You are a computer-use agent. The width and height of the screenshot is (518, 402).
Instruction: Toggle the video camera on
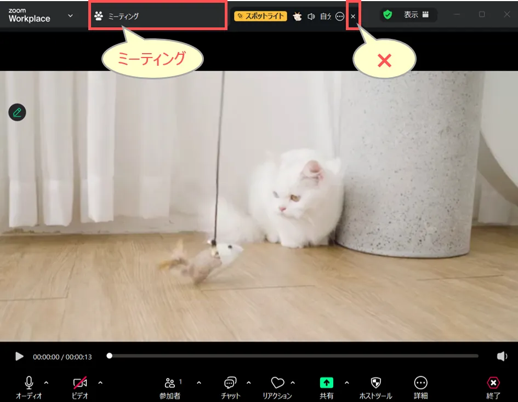click(x=80, y=383)
